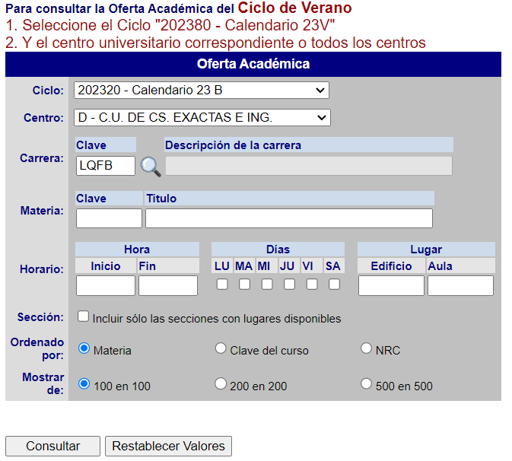Check include only sections with available seats
Viewport: 512px width, 461px height.
click(84, 316)
